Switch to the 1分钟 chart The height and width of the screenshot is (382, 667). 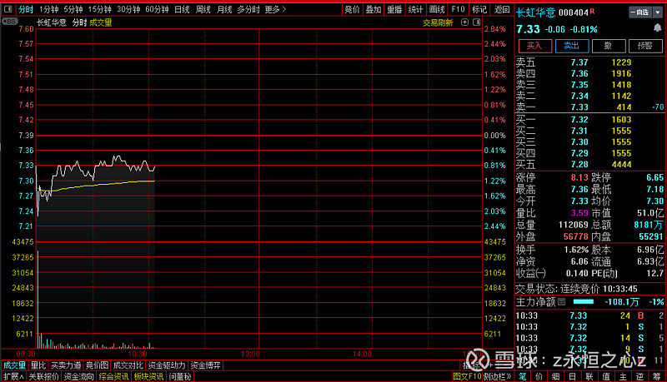click(x=48, y=9)
